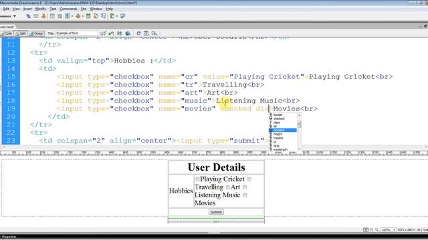This screenshot has height=240, width=428.
Task: Tick the checkbox just left of Art
Action: (228, 187)
